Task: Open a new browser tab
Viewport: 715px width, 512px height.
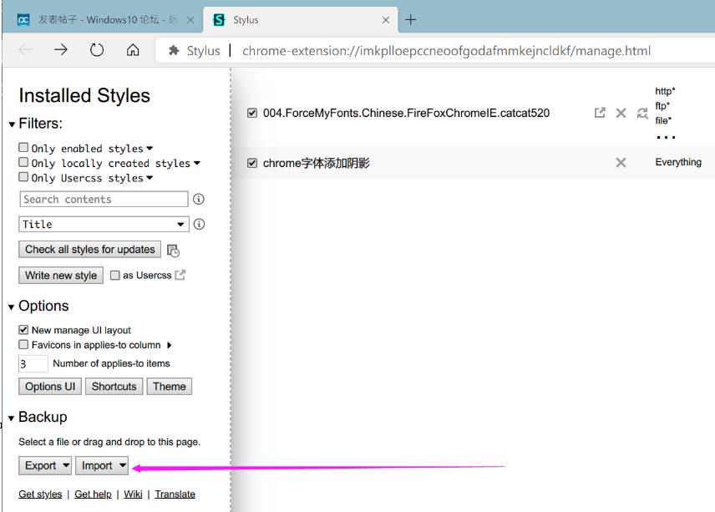Action: (x=411, y=20)
